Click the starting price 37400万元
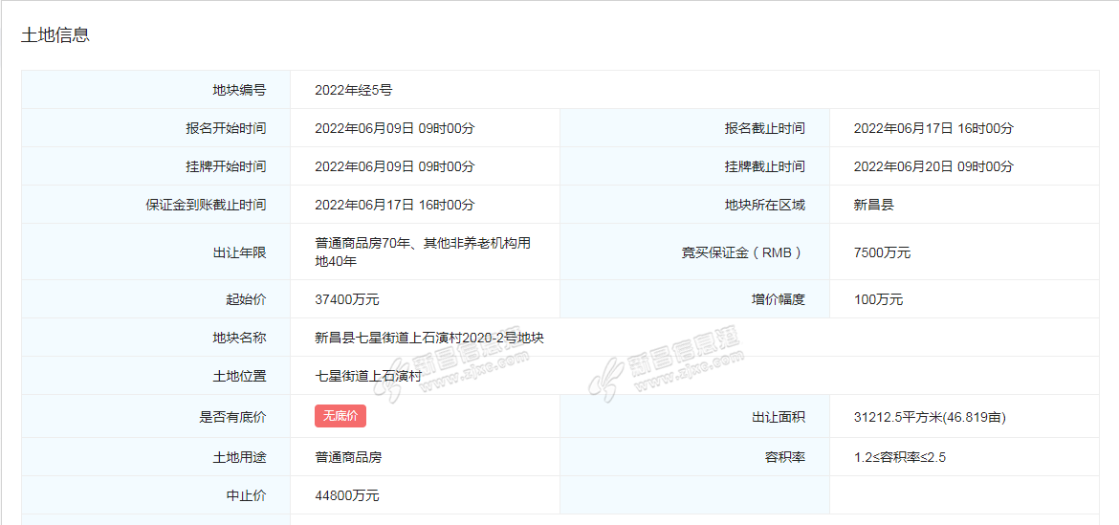 pos(346,299)
